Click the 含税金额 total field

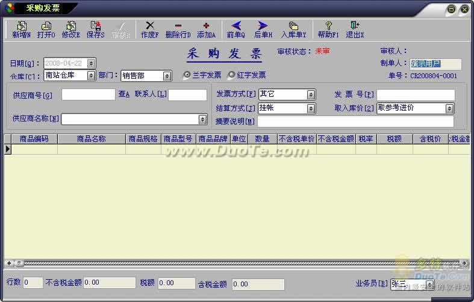point(258,284)
